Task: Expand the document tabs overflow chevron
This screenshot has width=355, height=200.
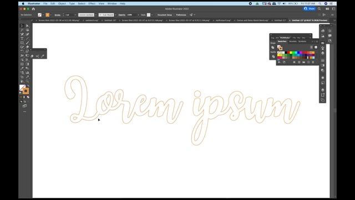Action: pyautogui.click(x=334, y=21)
